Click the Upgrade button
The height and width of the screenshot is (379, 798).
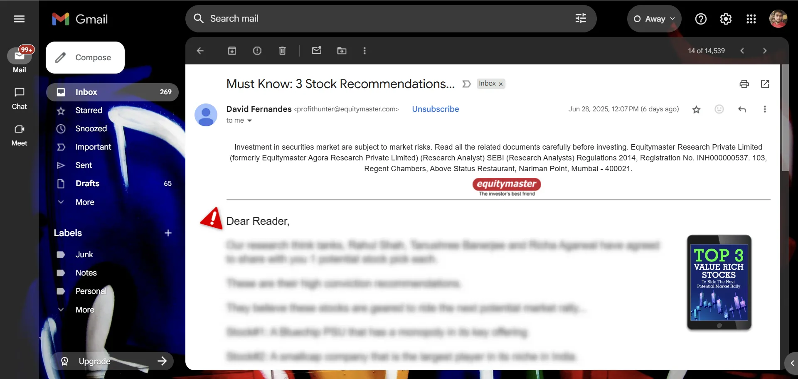pos(112,361)
